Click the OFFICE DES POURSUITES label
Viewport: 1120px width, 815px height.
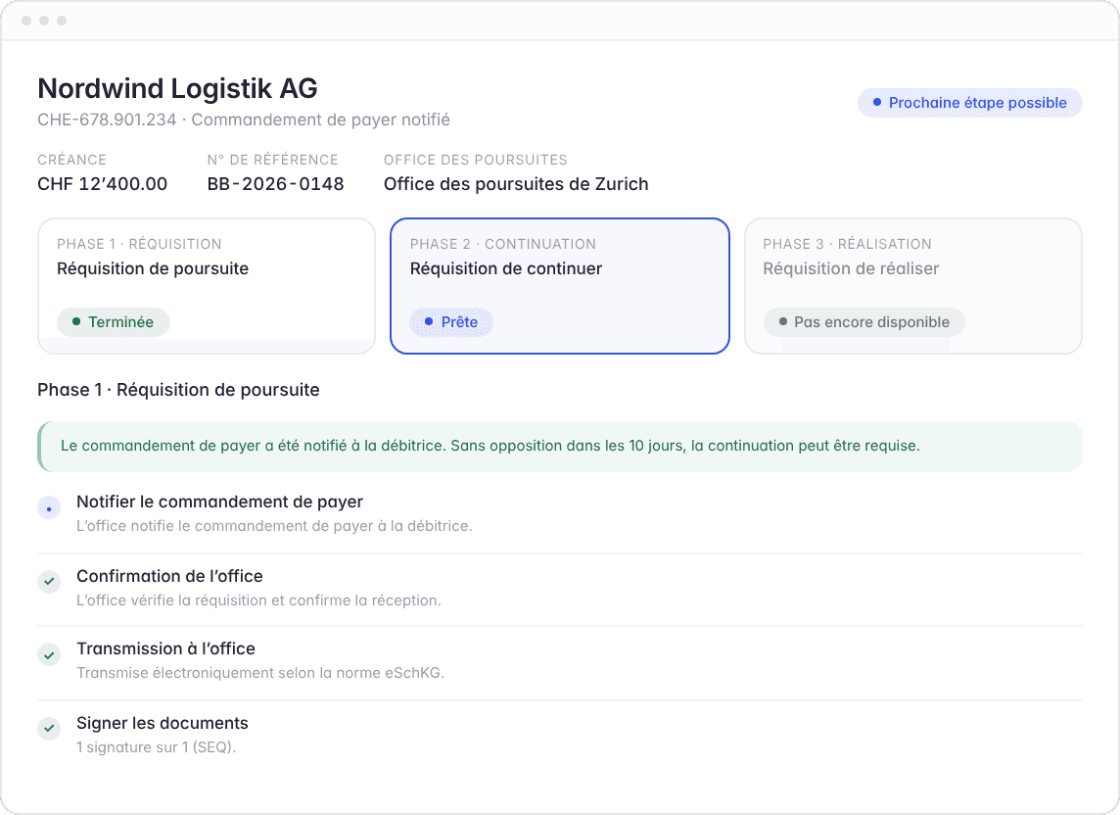475,160
